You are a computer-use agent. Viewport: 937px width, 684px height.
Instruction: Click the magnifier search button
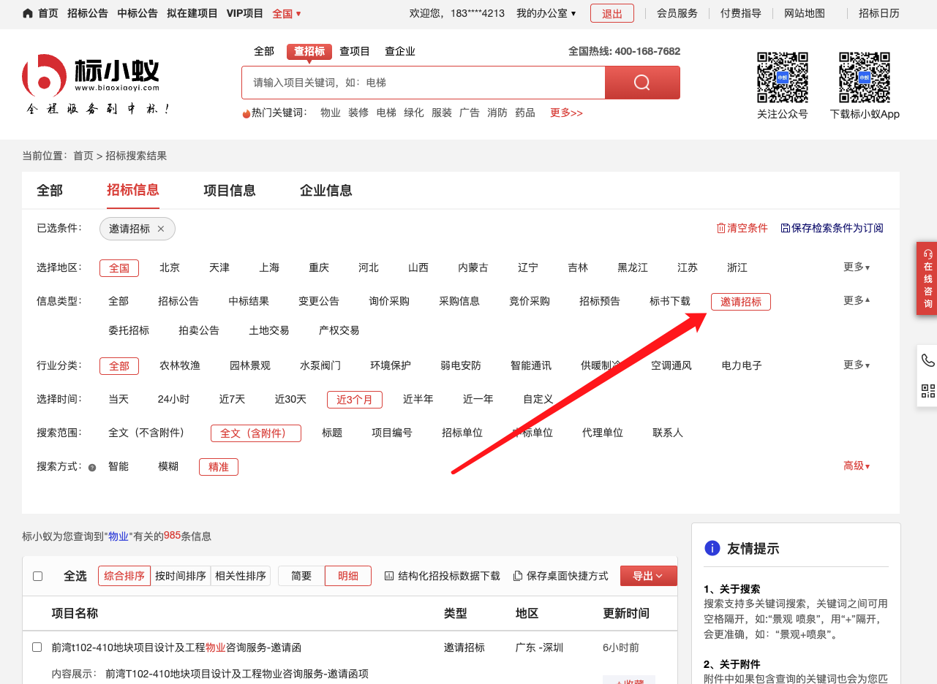[x=641, y=83]
